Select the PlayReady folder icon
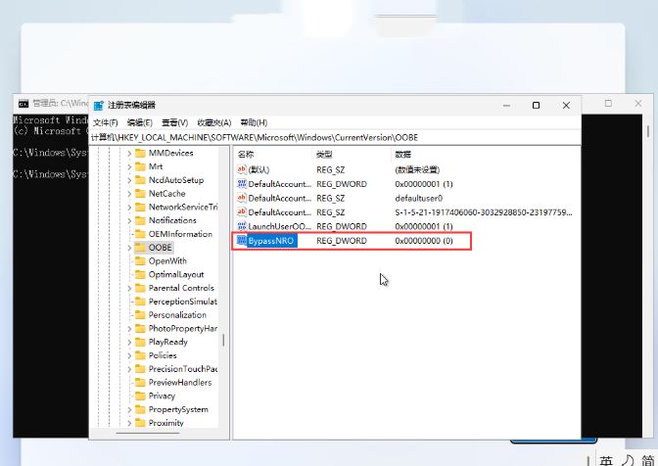The image size is (658, 466). (x=140, y=342)
